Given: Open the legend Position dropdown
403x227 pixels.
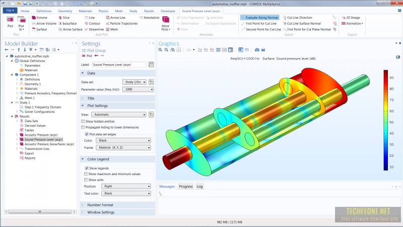Looking at the screenshot, I should tap(126, 186).
